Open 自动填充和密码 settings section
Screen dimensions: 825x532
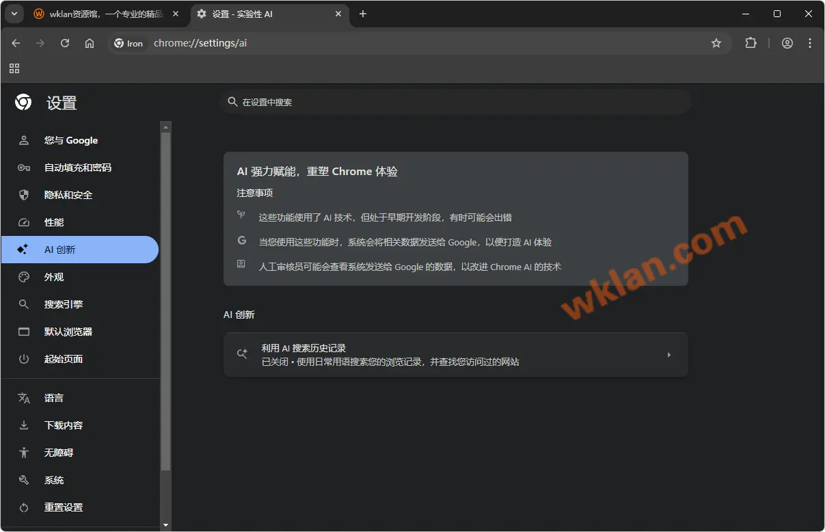pos(80,168)
